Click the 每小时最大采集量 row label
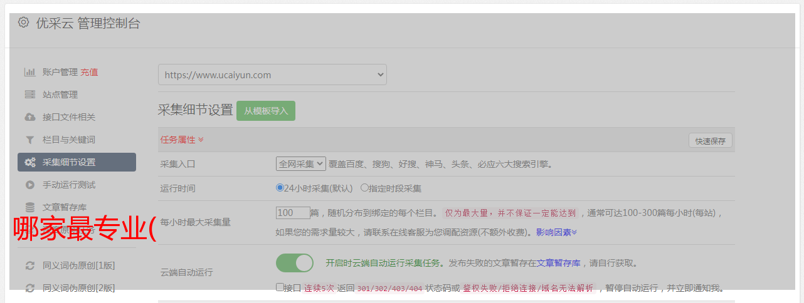Image resolution: width=804 pixels, height=303 pixels. tap(196, 222)
